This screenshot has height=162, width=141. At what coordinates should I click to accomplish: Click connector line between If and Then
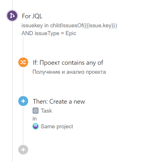pos(23,82)
